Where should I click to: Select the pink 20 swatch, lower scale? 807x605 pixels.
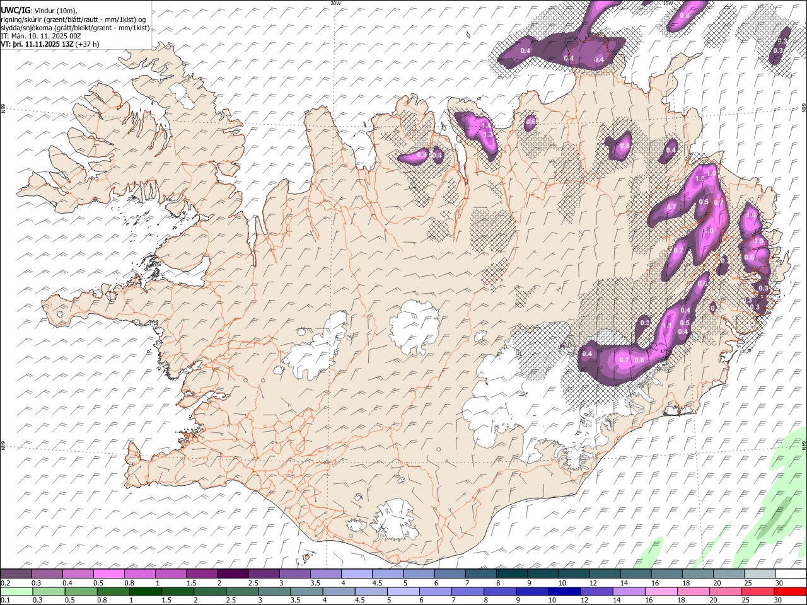click(726, 591)
